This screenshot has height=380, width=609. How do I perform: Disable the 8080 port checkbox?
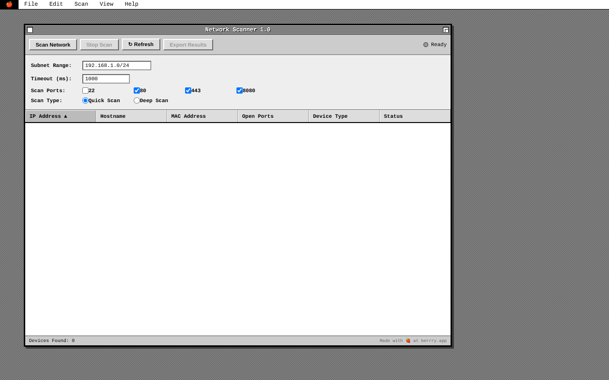point(239,90)
